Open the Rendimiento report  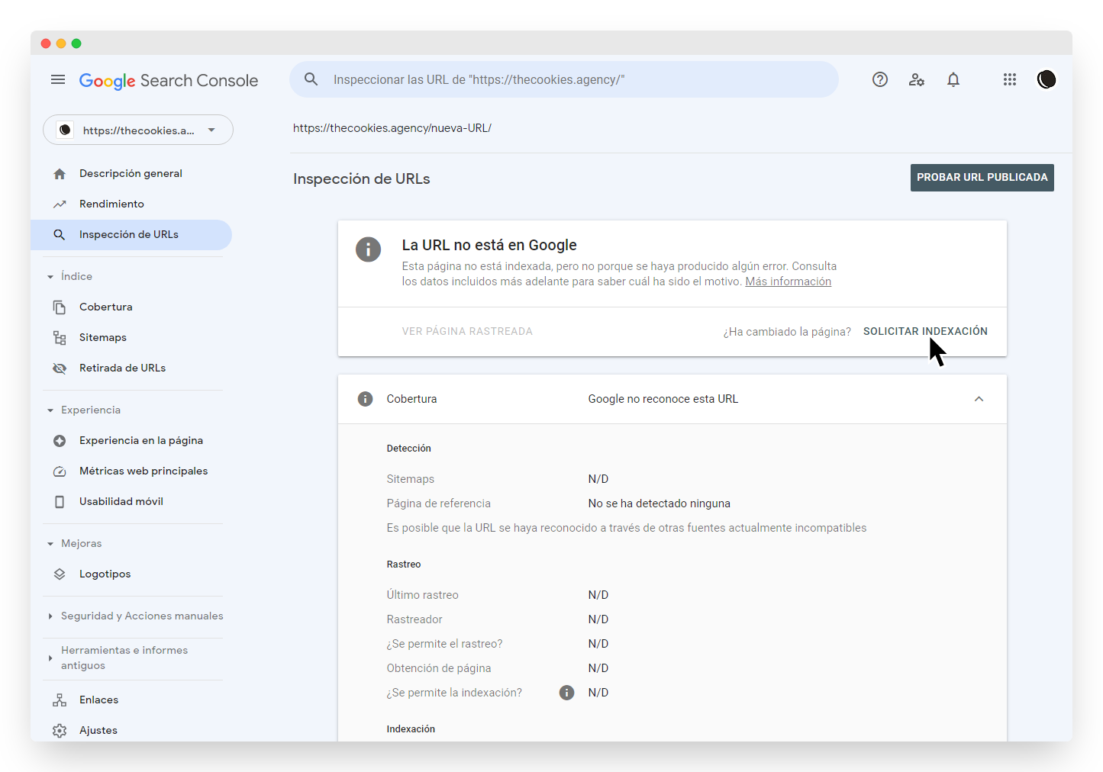111,204
